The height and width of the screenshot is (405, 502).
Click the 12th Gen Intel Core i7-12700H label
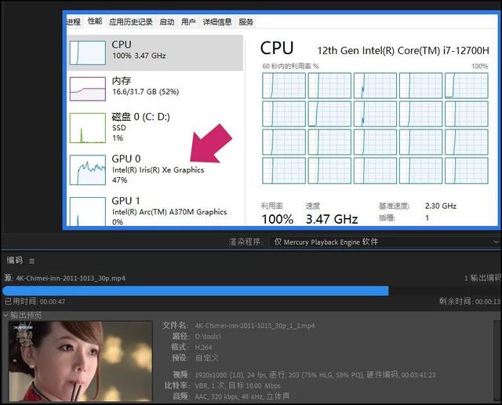tap(403, 50)
